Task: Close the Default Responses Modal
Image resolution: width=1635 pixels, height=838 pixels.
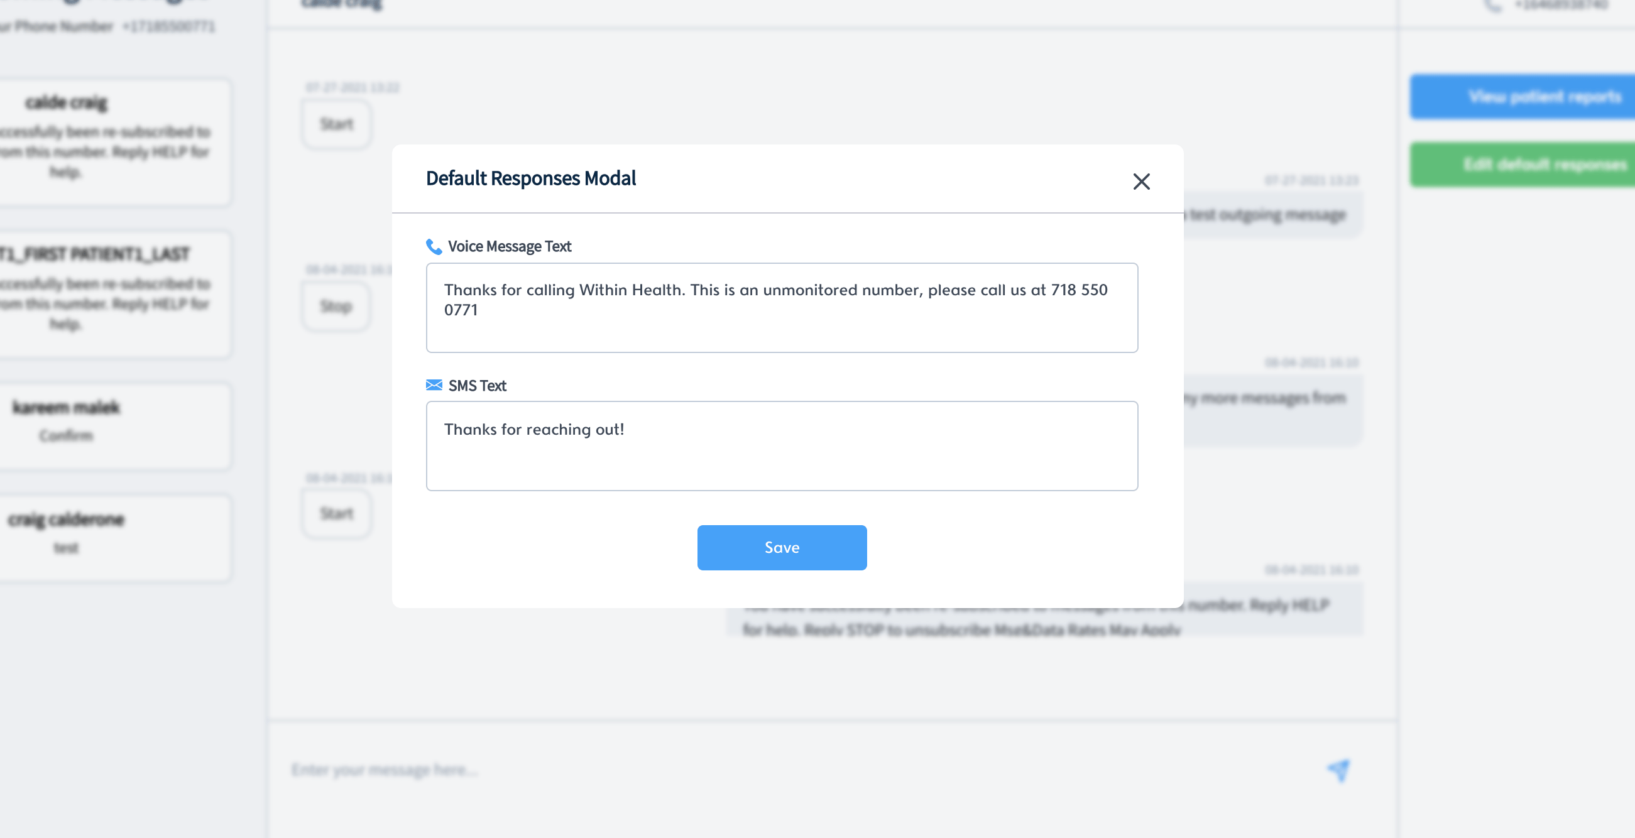Action: pyautogui.click(x=1140, y=182)
